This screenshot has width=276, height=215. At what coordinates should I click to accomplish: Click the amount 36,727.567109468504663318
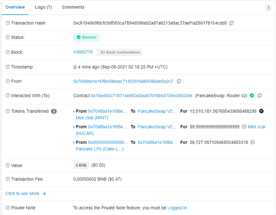pyautogui.click(x=219, y=142)
